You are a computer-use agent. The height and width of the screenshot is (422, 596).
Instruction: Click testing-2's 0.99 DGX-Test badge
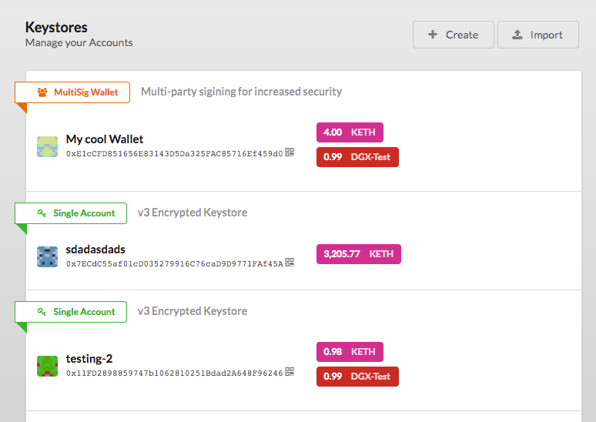tap(357, 377)
